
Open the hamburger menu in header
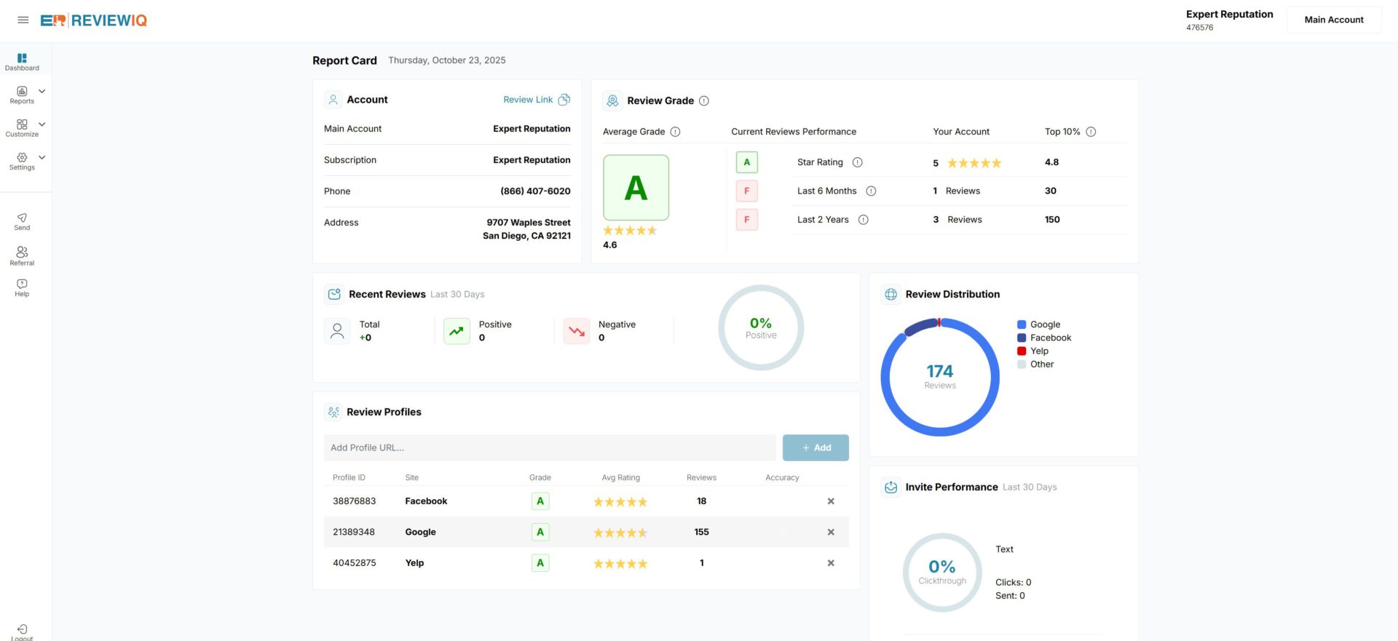23,20
